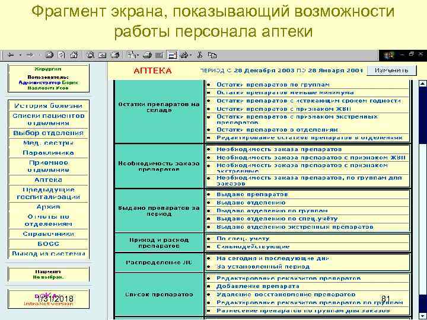Open the Favorites icon in toolbar
The height and width of the screenshot is (320, 427).
pyautogui.click(x=103, y=55)
